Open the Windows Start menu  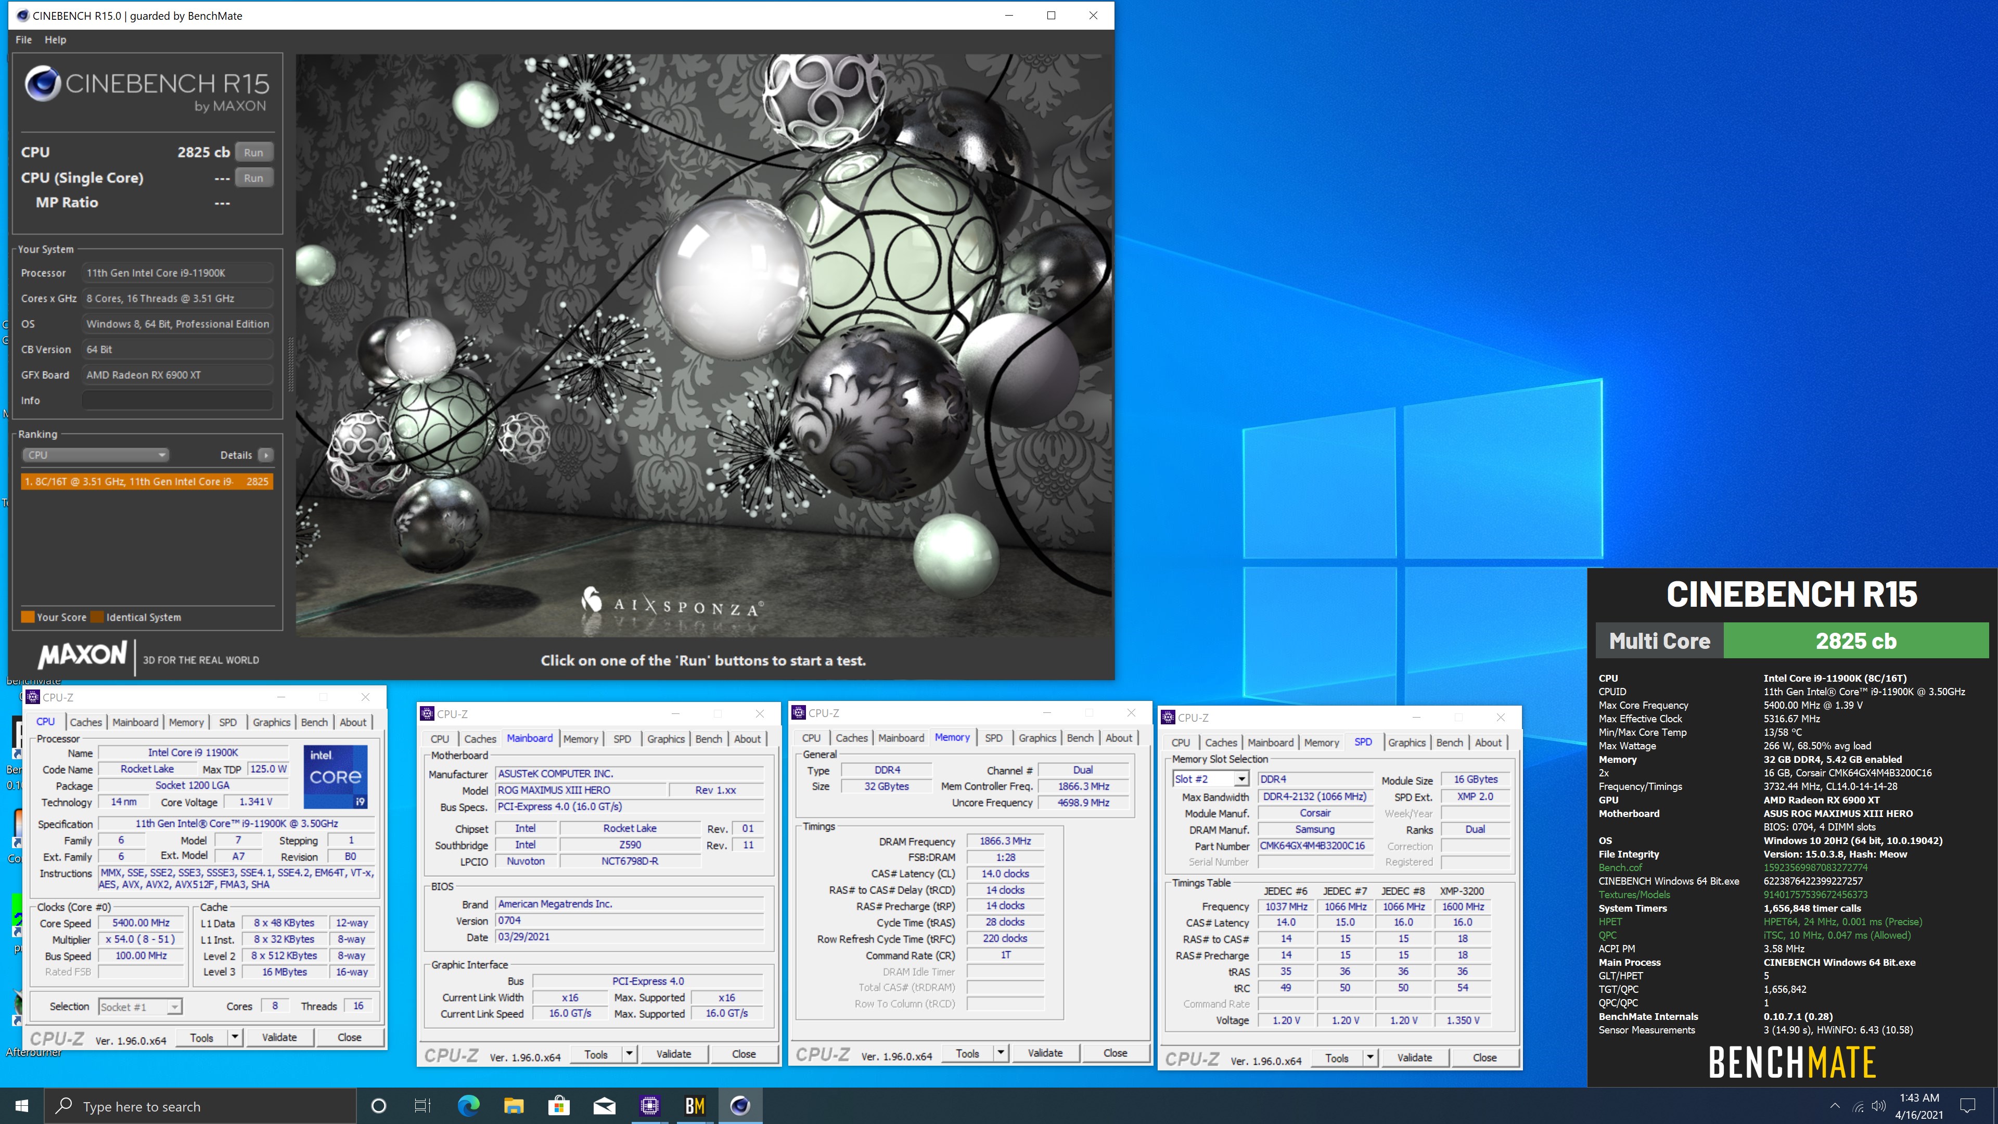coord(22,1105)
